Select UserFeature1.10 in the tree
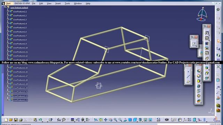The image size is (223, 125). pos(20,48)
